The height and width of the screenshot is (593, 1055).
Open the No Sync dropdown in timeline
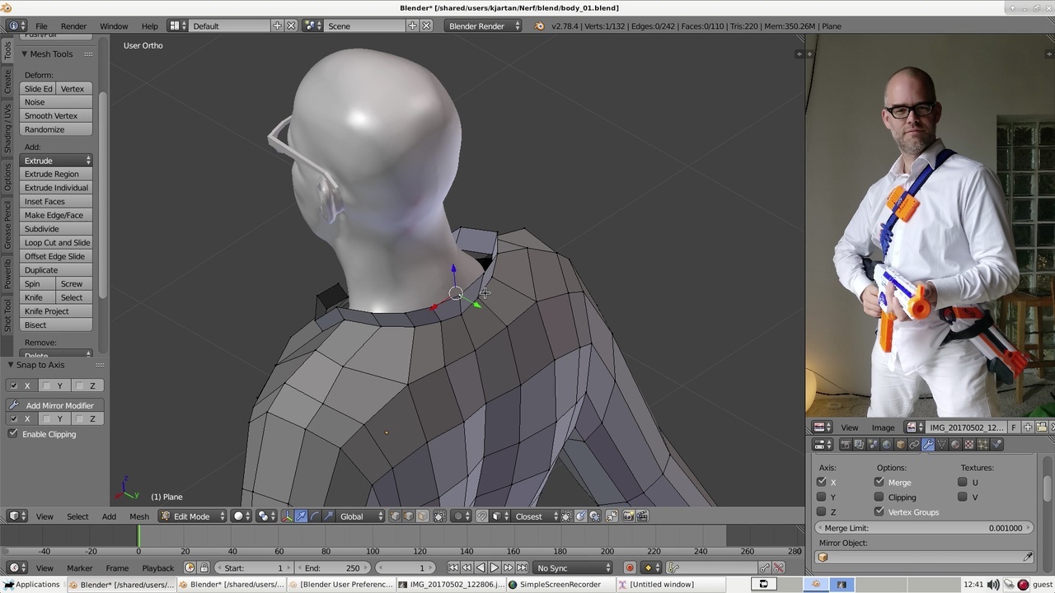click(x=571, y=567)
